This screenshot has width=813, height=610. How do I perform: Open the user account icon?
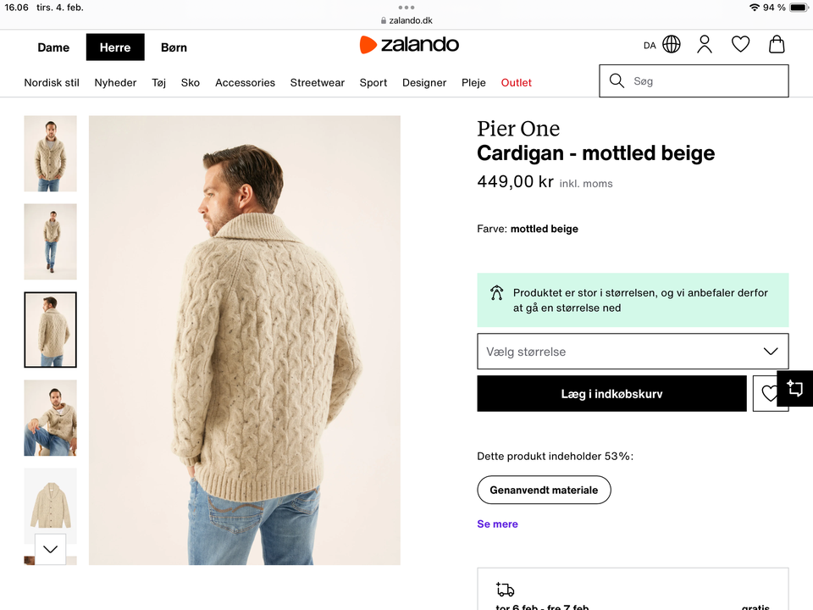coord(705,45)
